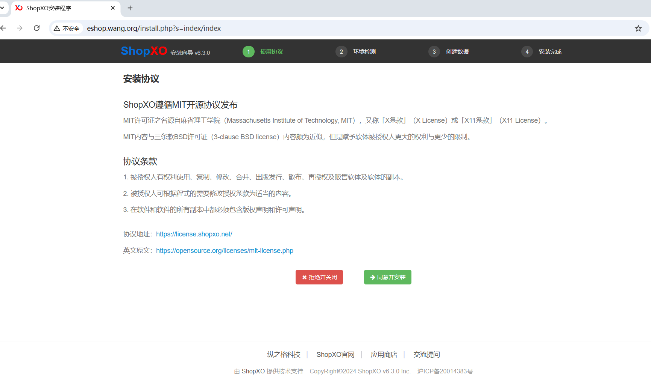Open the ShopXO官网 footer link
The image size is (651, 379).
[335, 355]
